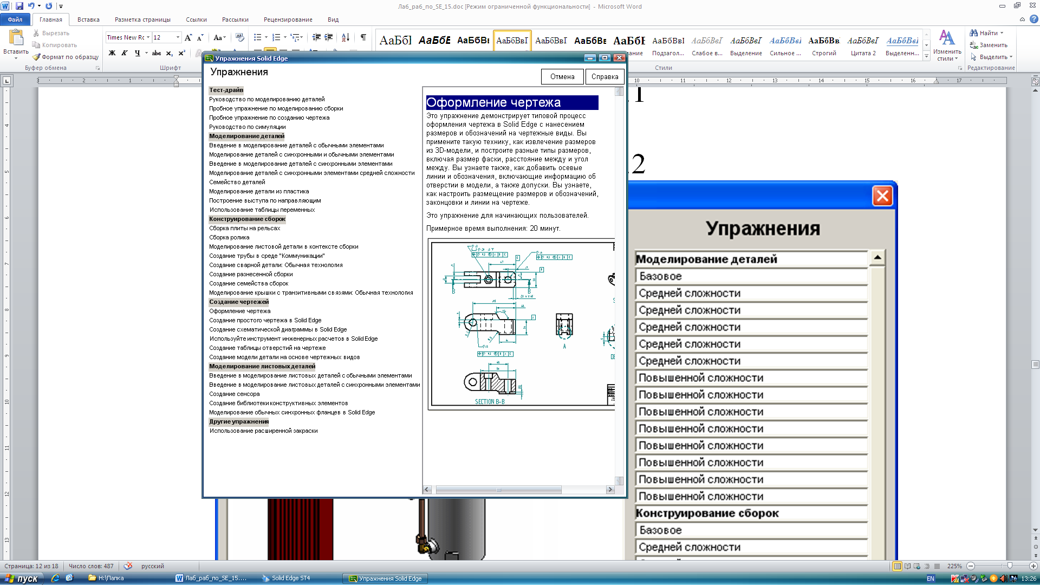
Task: Open the bullets list dropdown arrow
Action: click(266, 37)
